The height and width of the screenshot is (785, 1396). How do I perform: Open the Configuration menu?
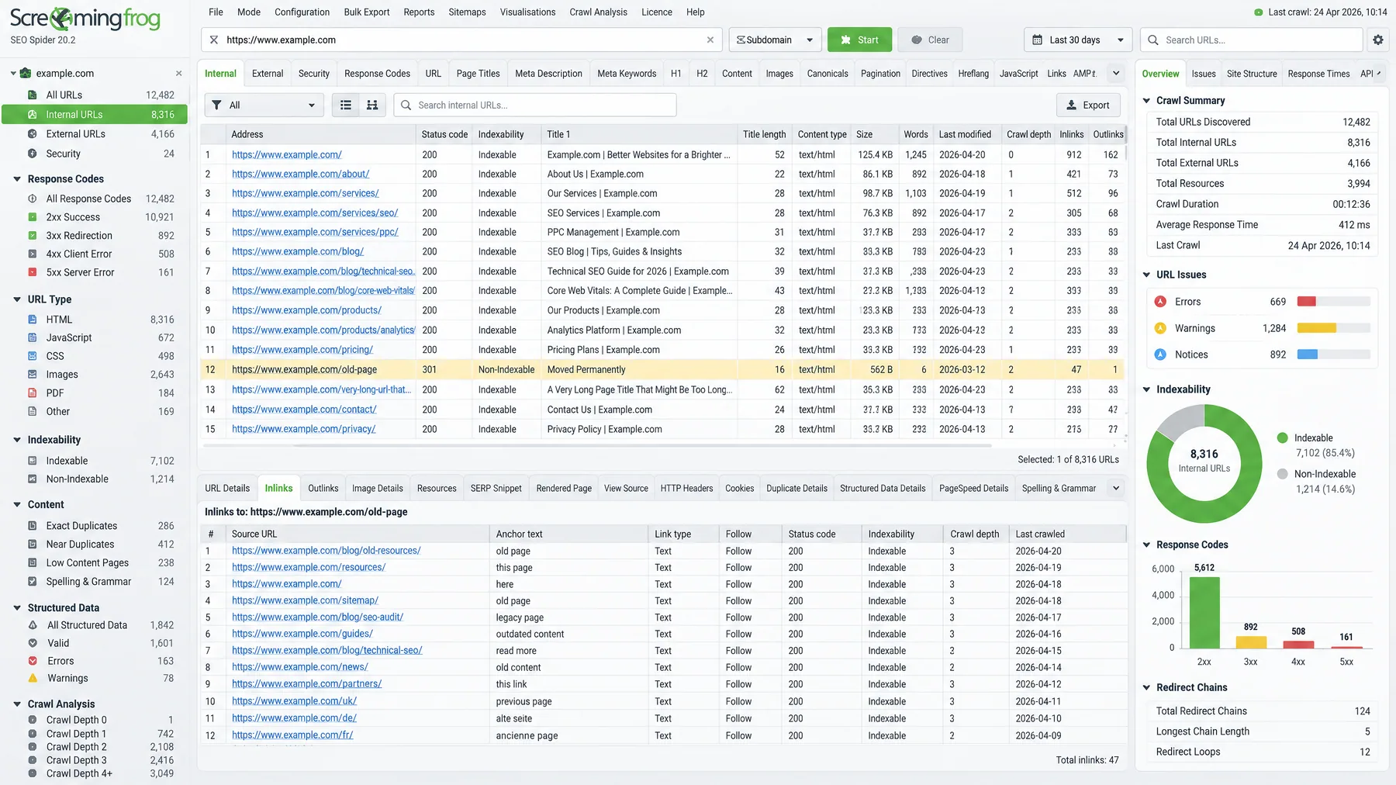302,12
